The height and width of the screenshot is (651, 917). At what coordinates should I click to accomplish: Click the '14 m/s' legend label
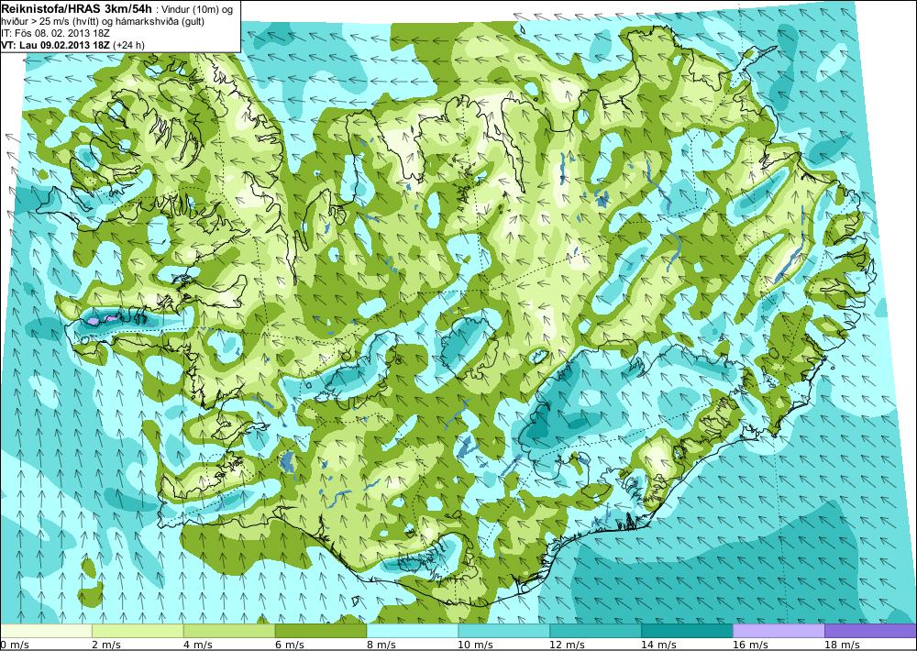click(x=658, y=645)
